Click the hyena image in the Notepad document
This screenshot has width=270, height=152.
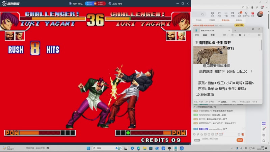tap(210, 55)
